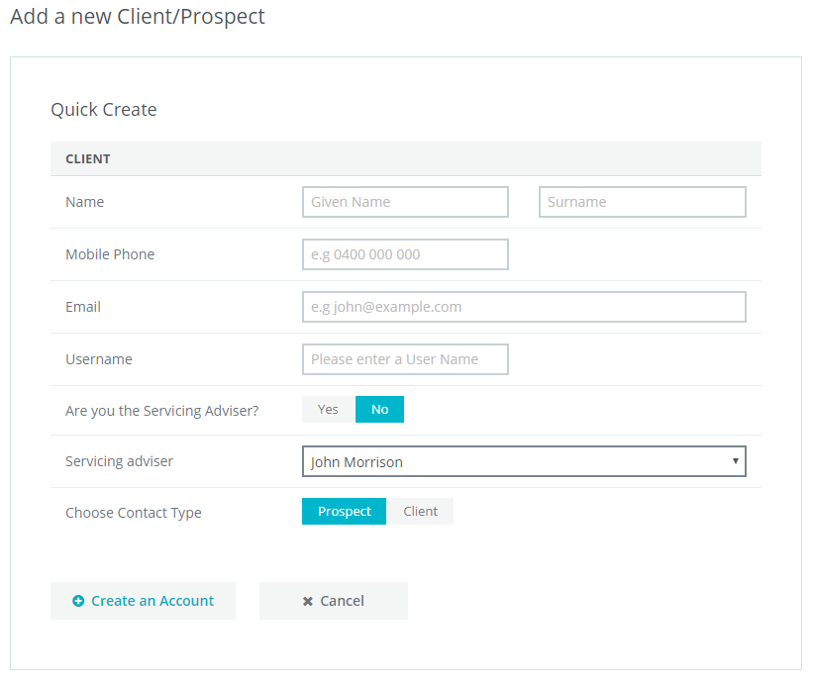Click the Servicing adviser row label
The width and height of the screenshot is (813, 685).
120,461
